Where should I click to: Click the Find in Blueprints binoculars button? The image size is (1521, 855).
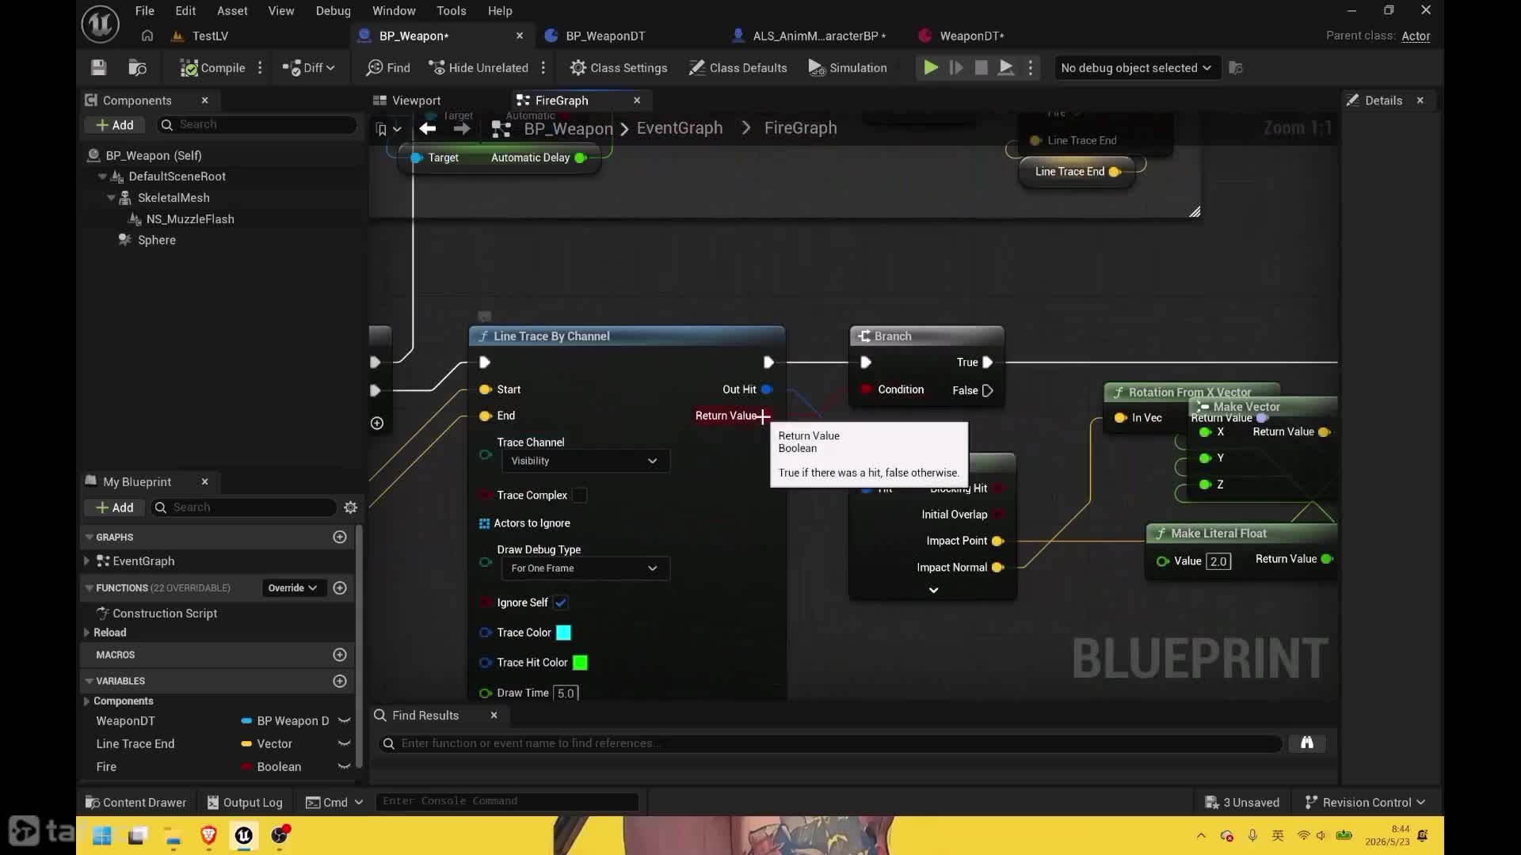(x=1307, y=743)
